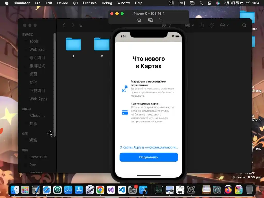Click the Finder tag toolbar icon

point(212,25)
